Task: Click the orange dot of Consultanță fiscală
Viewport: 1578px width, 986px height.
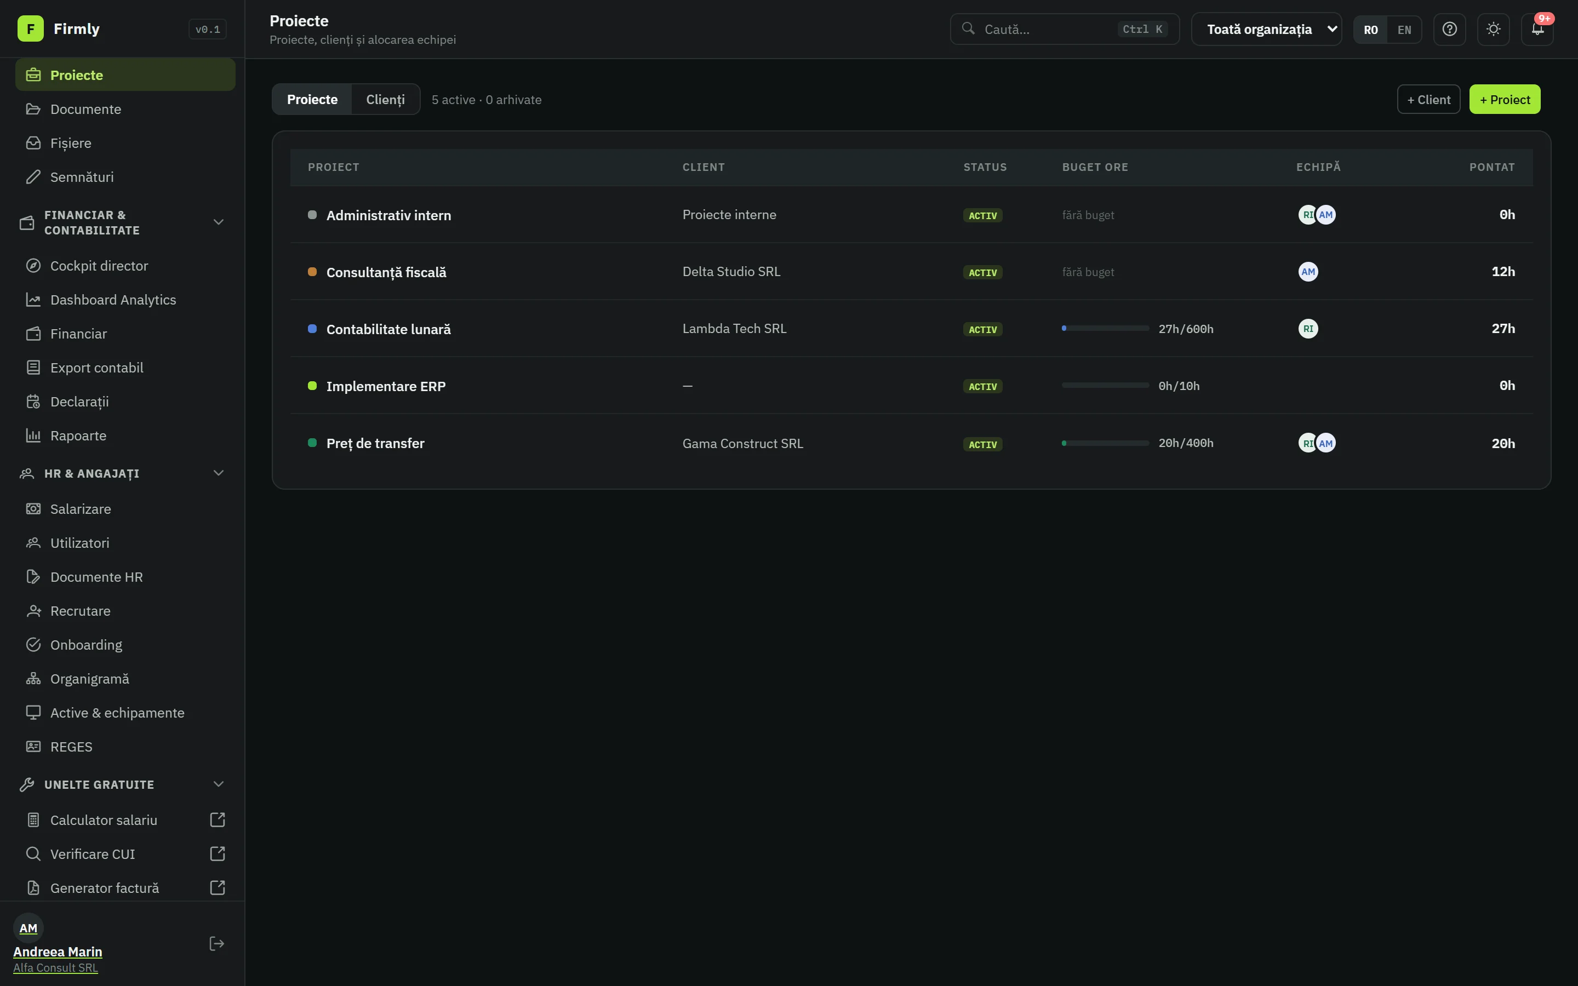Action: (312, 272)
